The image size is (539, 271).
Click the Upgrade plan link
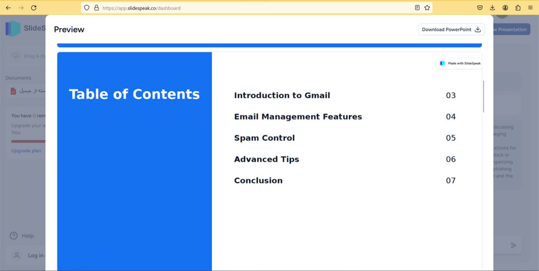pos(26,151)
